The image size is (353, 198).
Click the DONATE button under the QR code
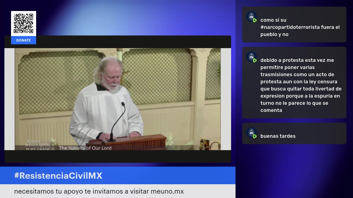tap(23, 40)
